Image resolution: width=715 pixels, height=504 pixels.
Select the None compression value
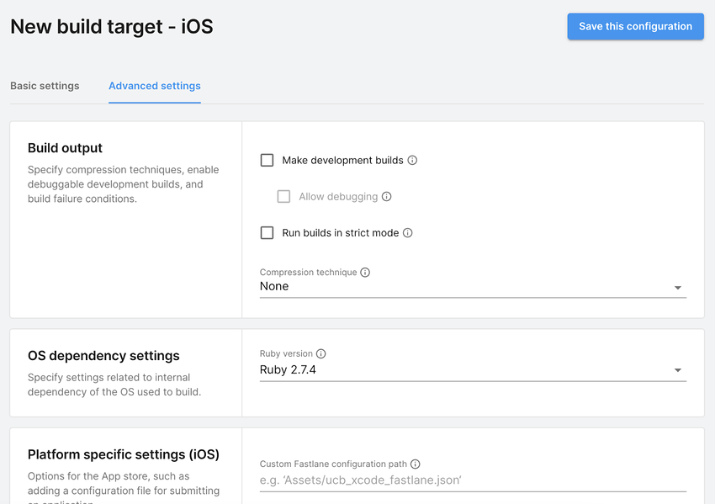pos(273,287)
